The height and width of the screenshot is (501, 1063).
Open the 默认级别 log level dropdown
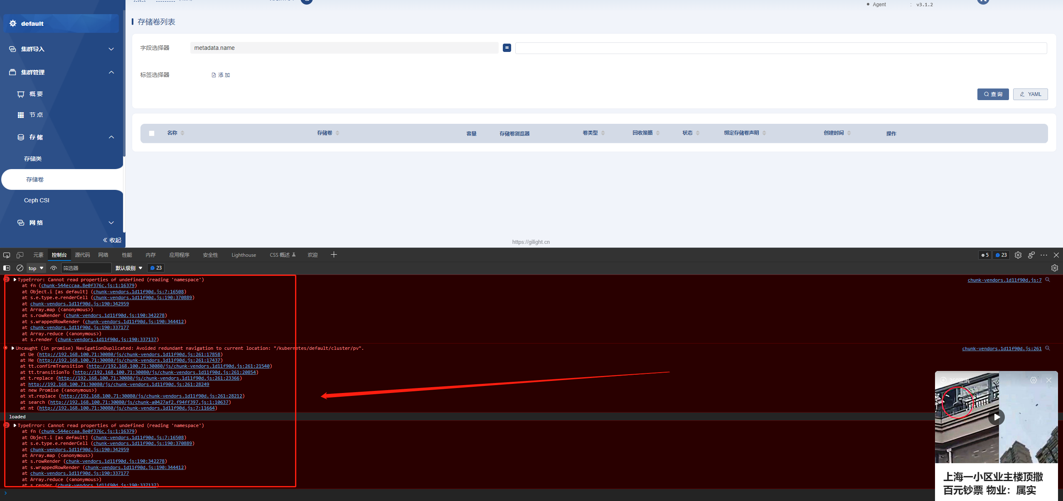129,268
